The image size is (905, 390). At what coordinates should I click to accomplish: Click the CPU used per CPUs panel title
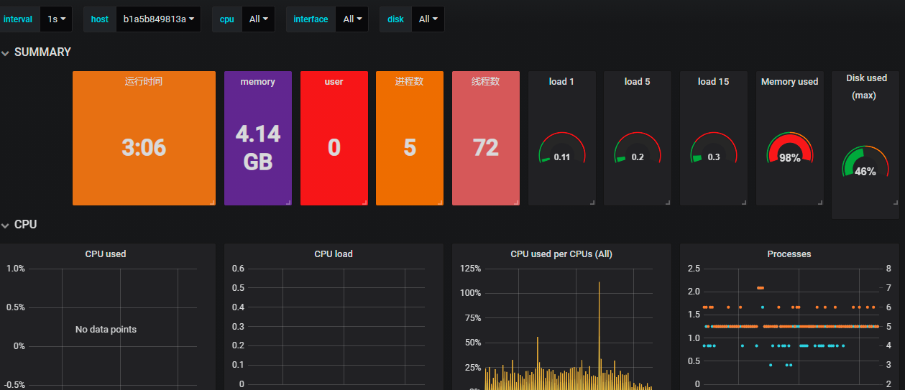(561, 254)
